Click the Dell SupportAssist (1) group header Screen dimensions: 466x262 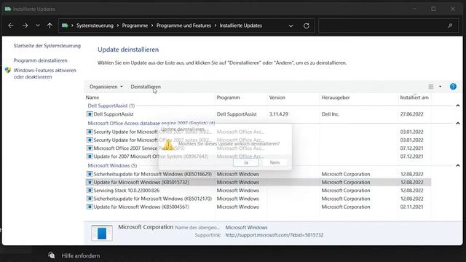coord(111,106)
